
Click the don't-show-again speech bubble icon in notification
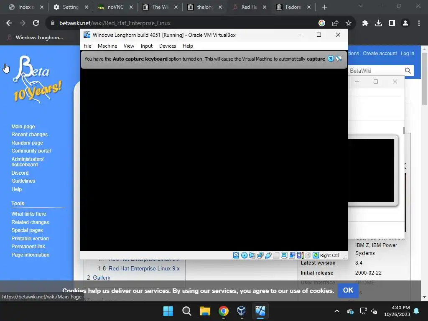click(339, 59)
